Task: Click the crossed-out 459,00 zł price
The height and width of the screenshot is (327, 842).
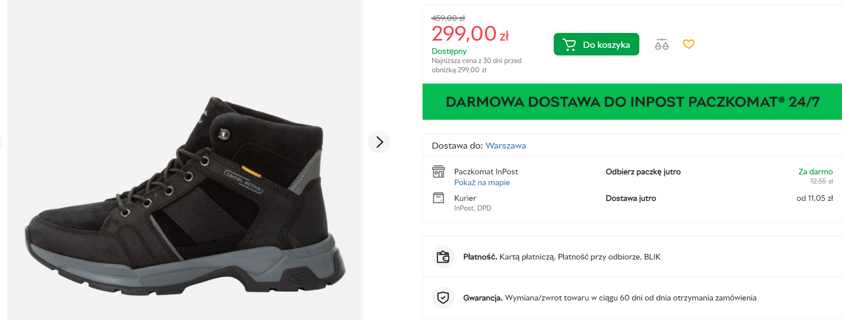Action: [448, 18]
